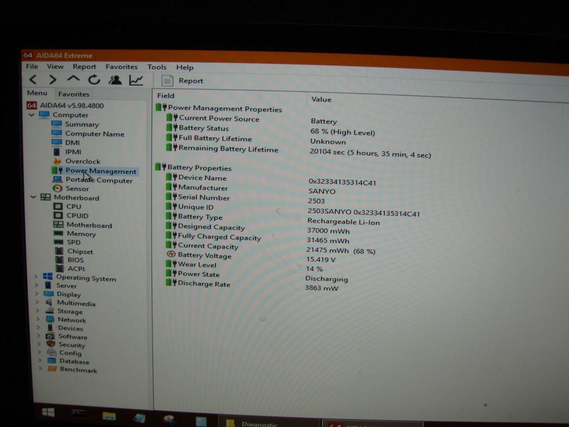Expand the Server node
This screenshot has width=569, height=427.
pos(37,285)
